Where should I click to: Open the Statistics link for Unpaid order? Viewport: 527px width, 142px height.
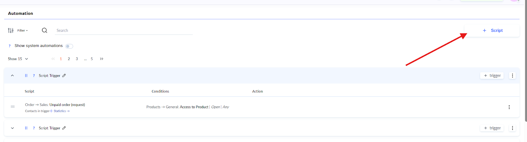pyautogui.click(x=61, y=111)
